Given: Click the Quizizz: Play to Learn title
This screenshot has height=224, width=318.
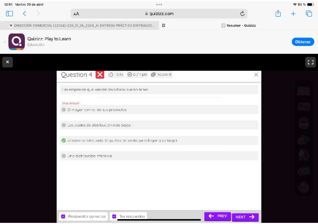Looking at the screenshot, I should [49, 39].
